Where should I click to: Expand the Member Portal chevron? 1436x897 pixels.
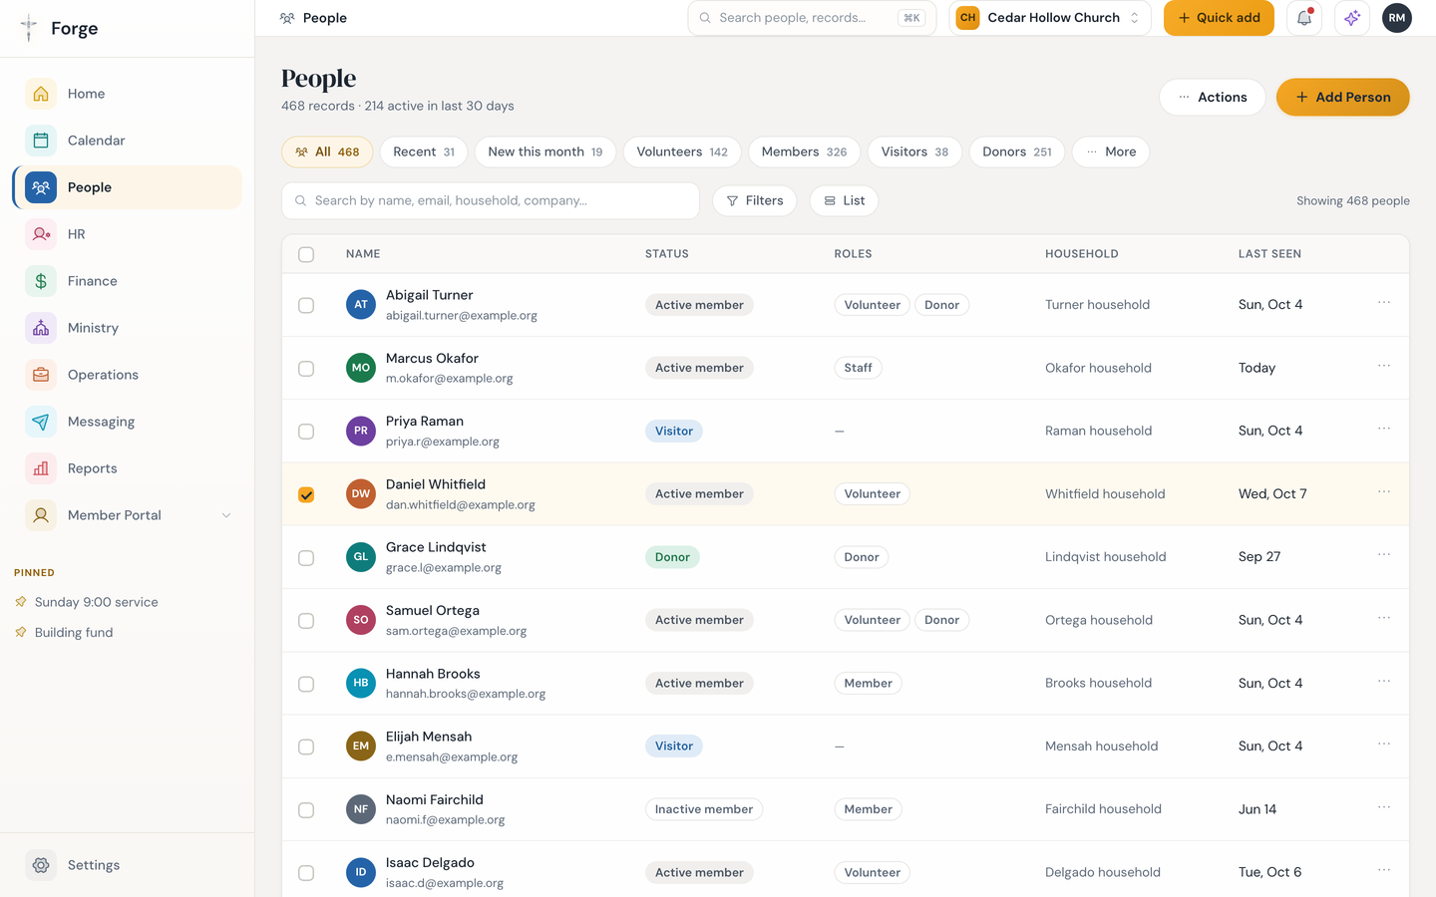pyautogui.click(x=226, y=515)
